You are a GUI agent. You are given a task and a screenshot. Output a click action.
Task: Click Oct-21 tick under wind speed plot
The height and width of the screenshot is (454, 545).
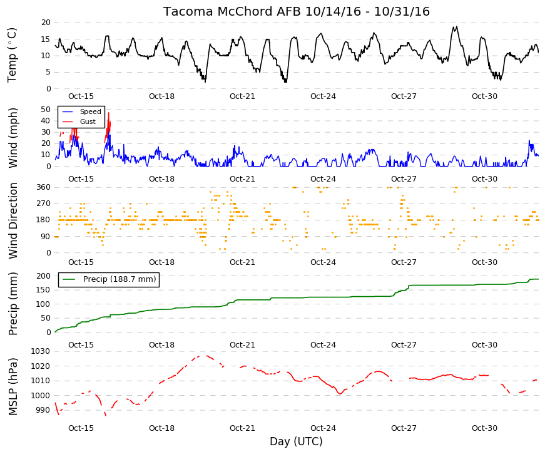tap(242, 179)
